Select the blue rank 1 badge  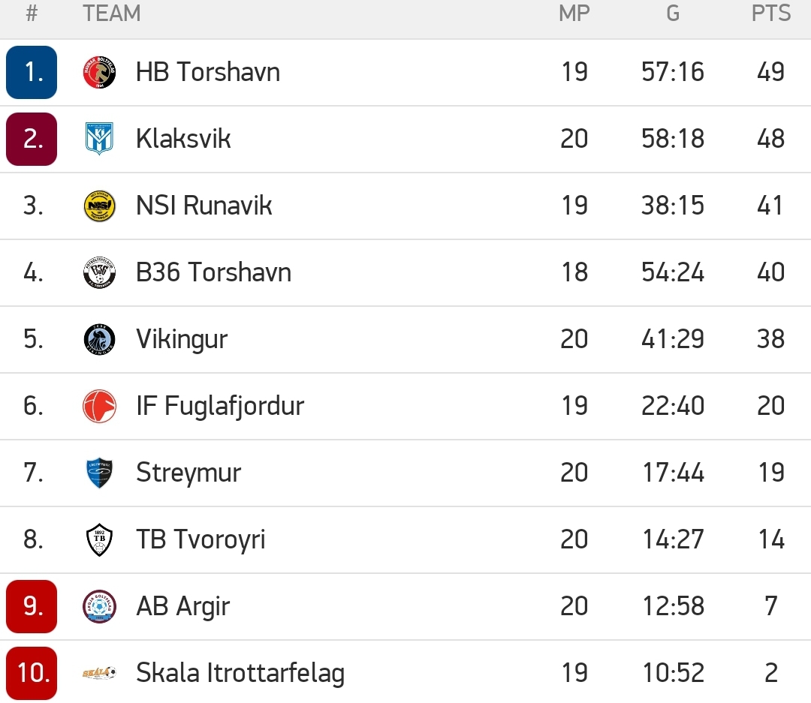point(31,72)
